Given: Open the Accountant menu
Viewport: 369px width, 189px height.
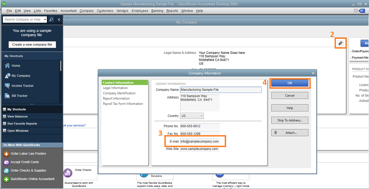Looking at the screenshot, I should [68, 11].
